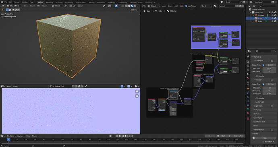Expand the Light Paths panel
The height and width of the screenshot is (147, 278).
(258, 106)
